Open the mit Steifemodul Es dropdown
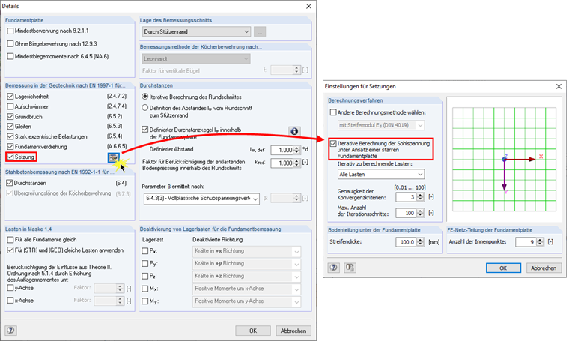 click(381, 125)
